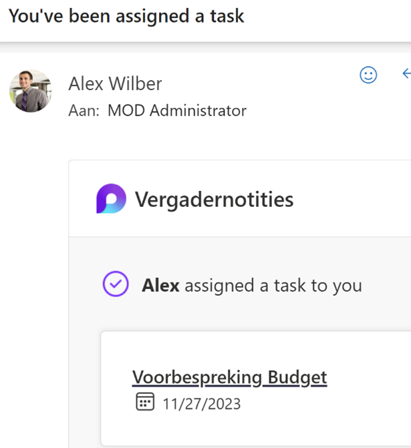Open the smiley reaction picker
Screen dimensions: 411x448
pyautogui.click(x=368, y=75)
